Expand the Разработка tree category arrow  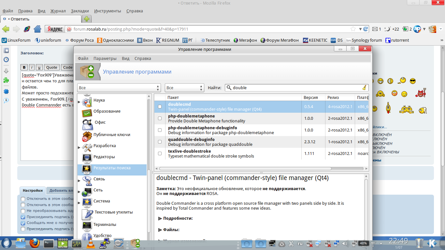pos(79,147)
